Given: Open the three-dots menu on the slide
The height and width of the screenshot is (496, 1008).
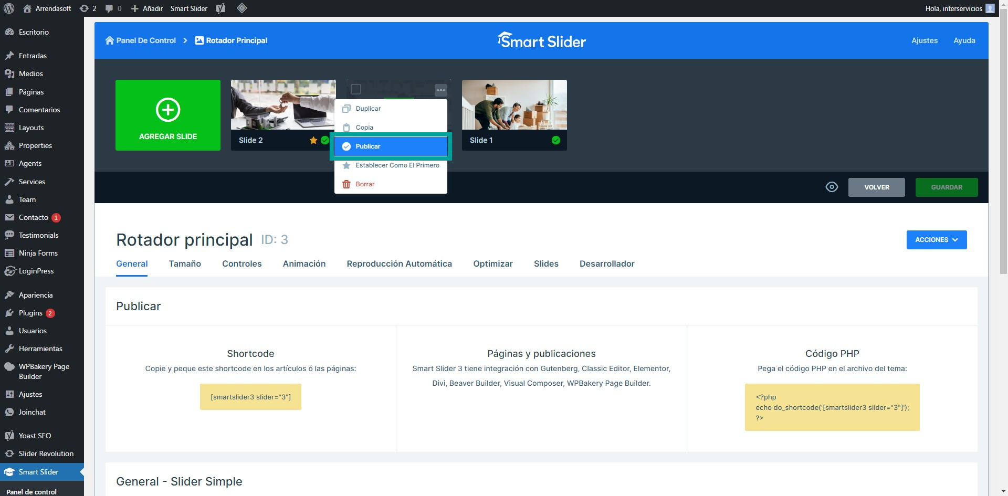Looking at the screenshot, I should tap(441, 90).
